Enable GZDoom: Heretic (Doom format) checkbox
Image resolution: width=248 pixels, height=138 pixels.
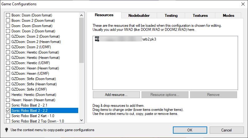pos(8,52)
